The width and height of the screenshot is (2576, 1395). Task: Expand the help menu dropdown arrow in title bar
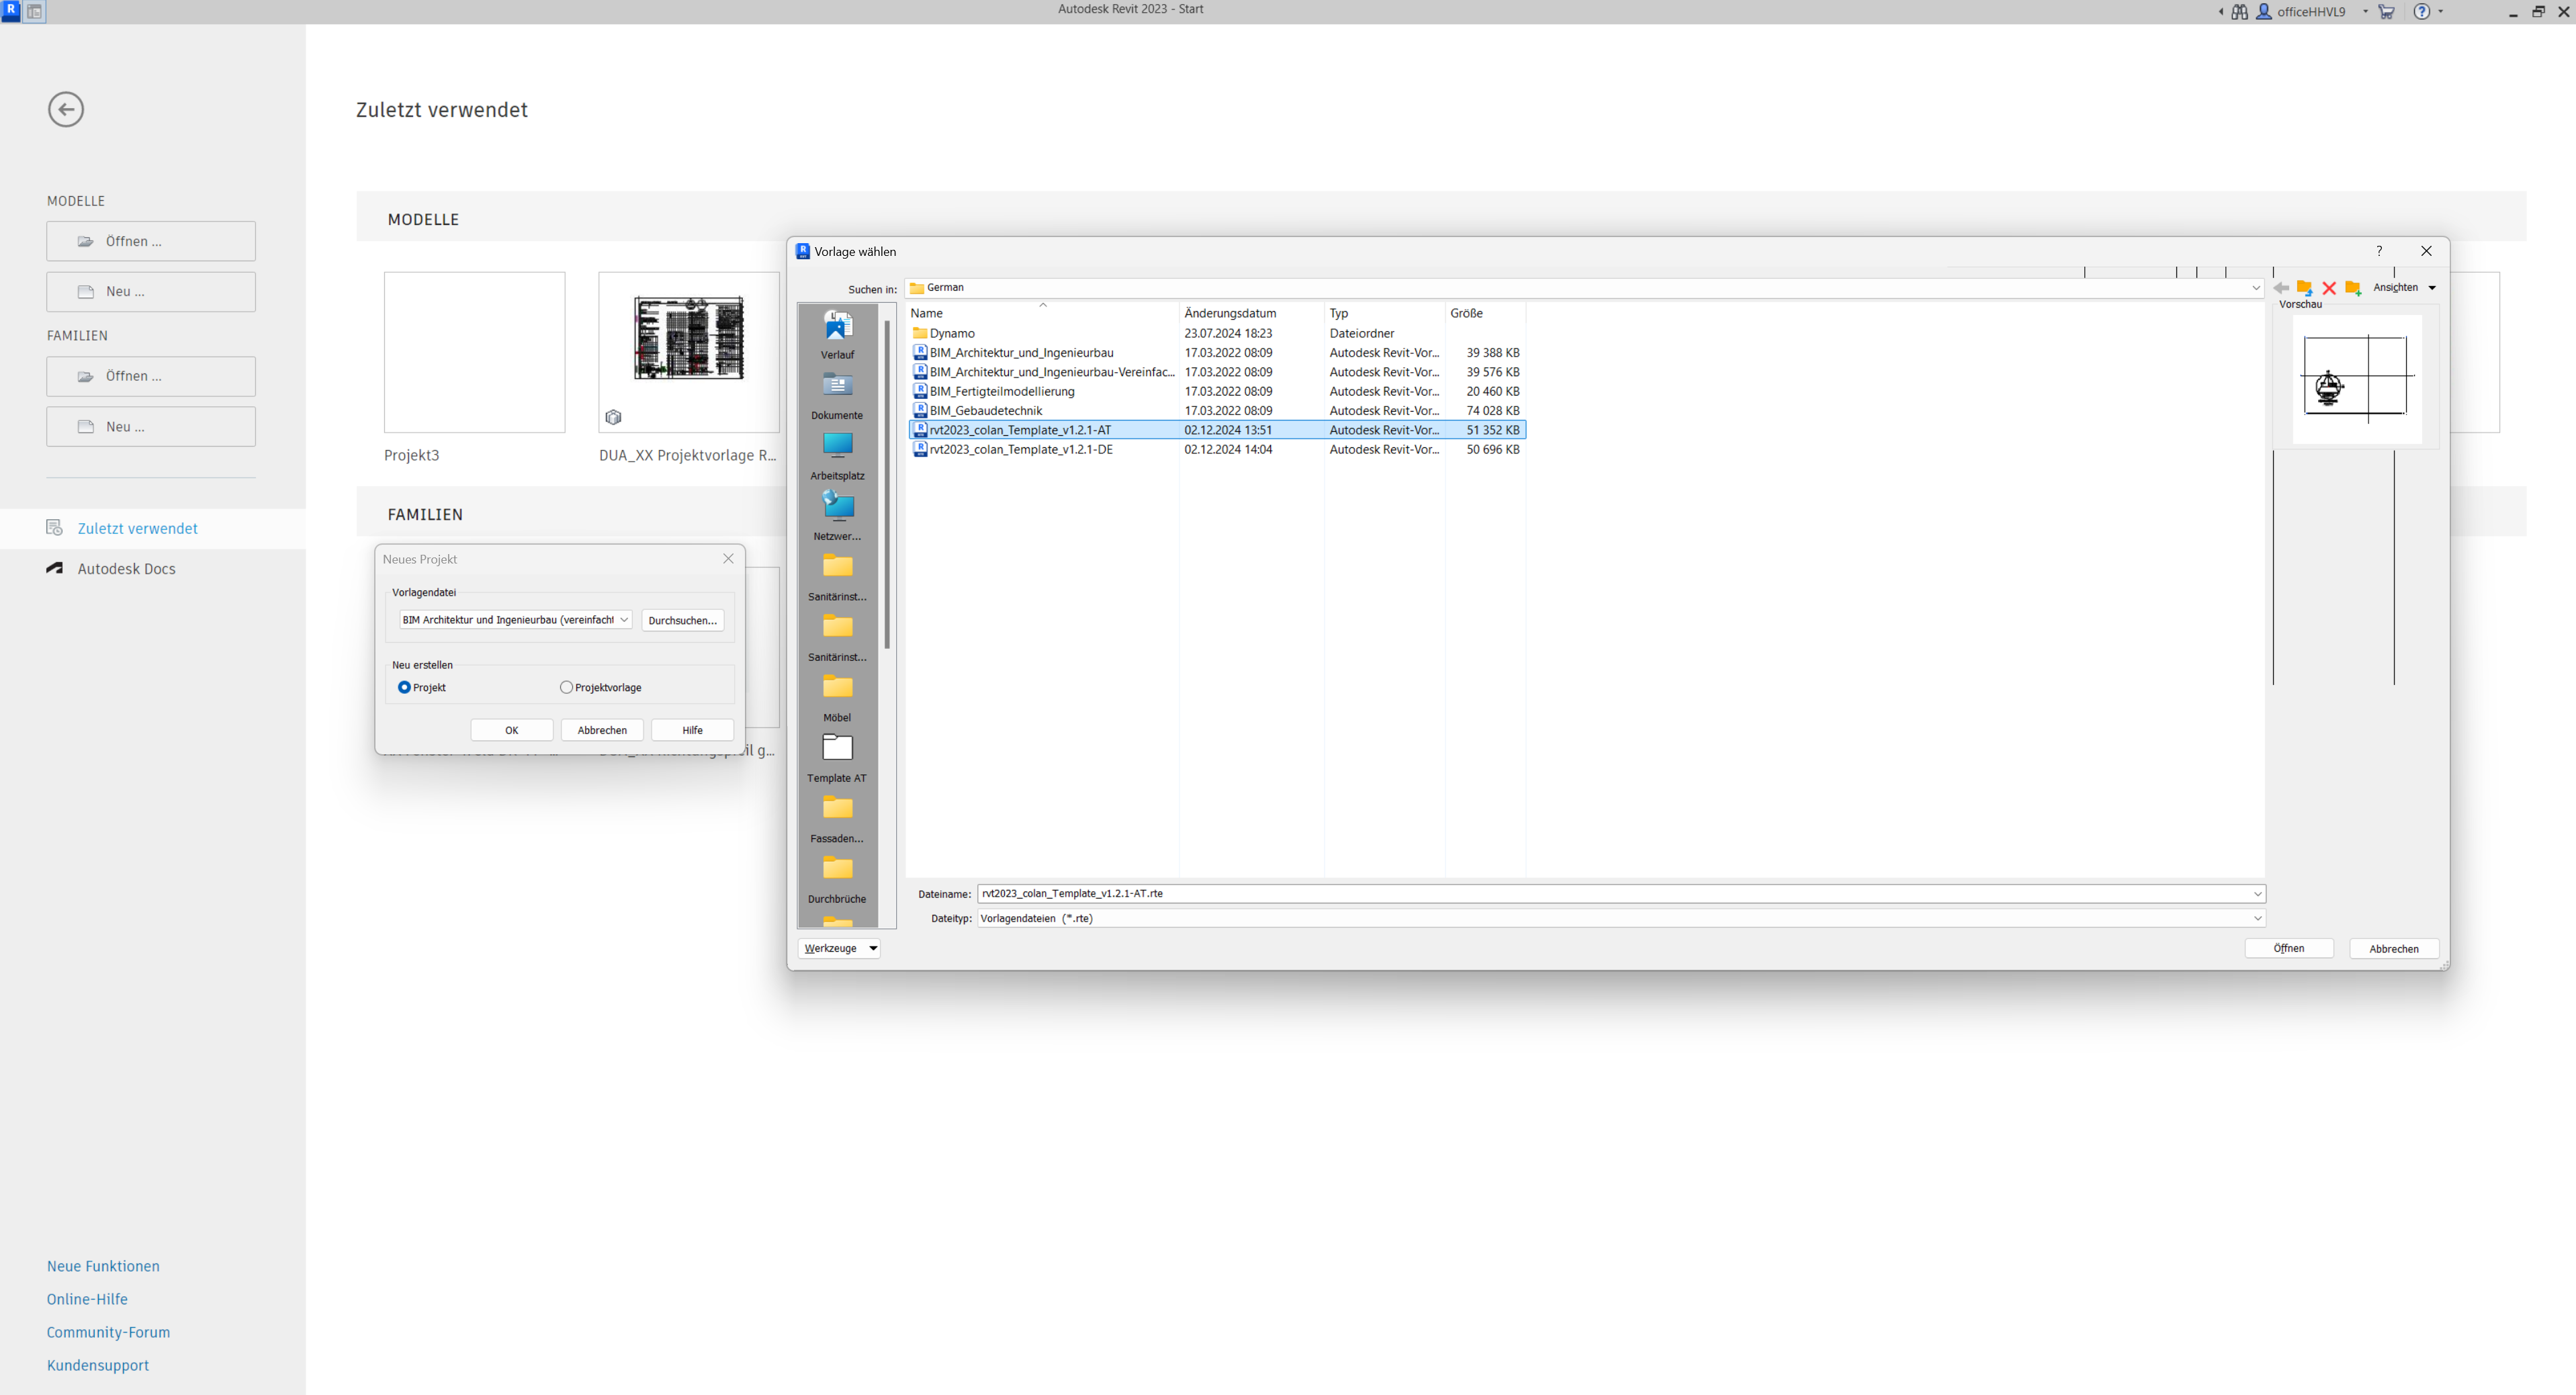[2441, 12]
